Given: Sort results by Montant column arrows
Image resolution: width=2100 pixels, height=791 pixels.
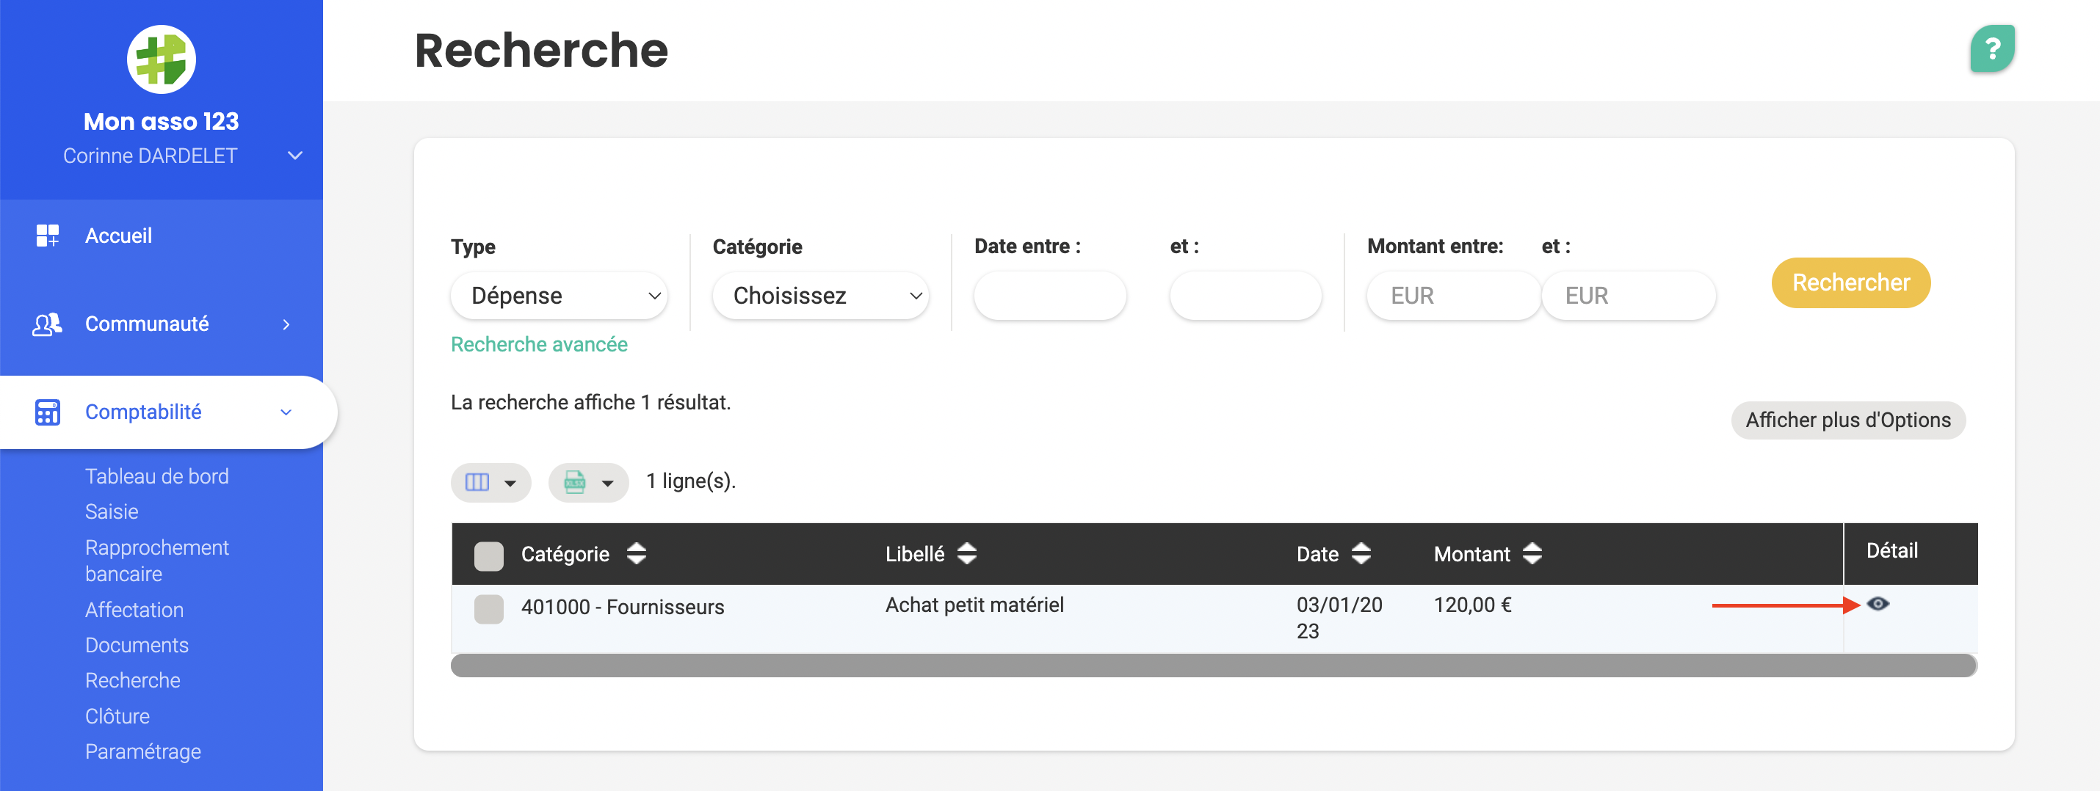Looking at the screenshot, I should (1532, 554).
